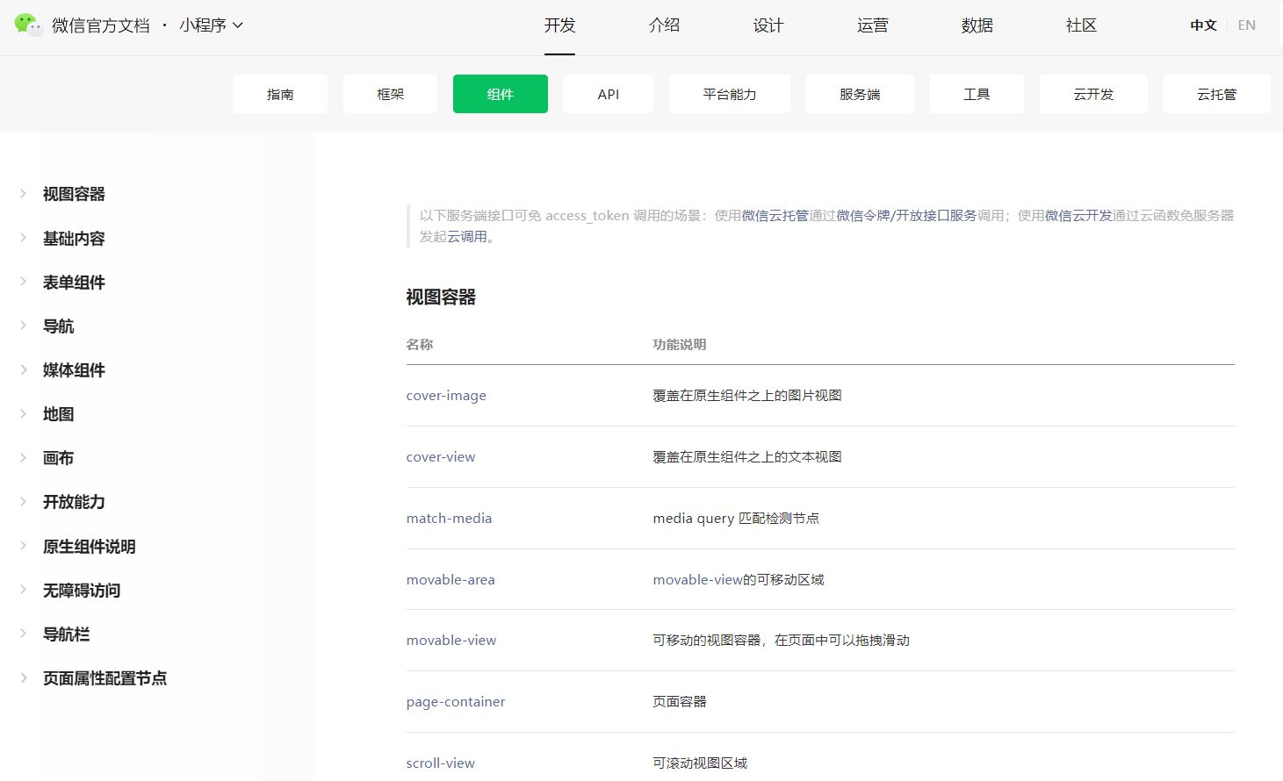Click the WeChat logo icon
Screen dimensions: 1283x781
pos(28,25)
